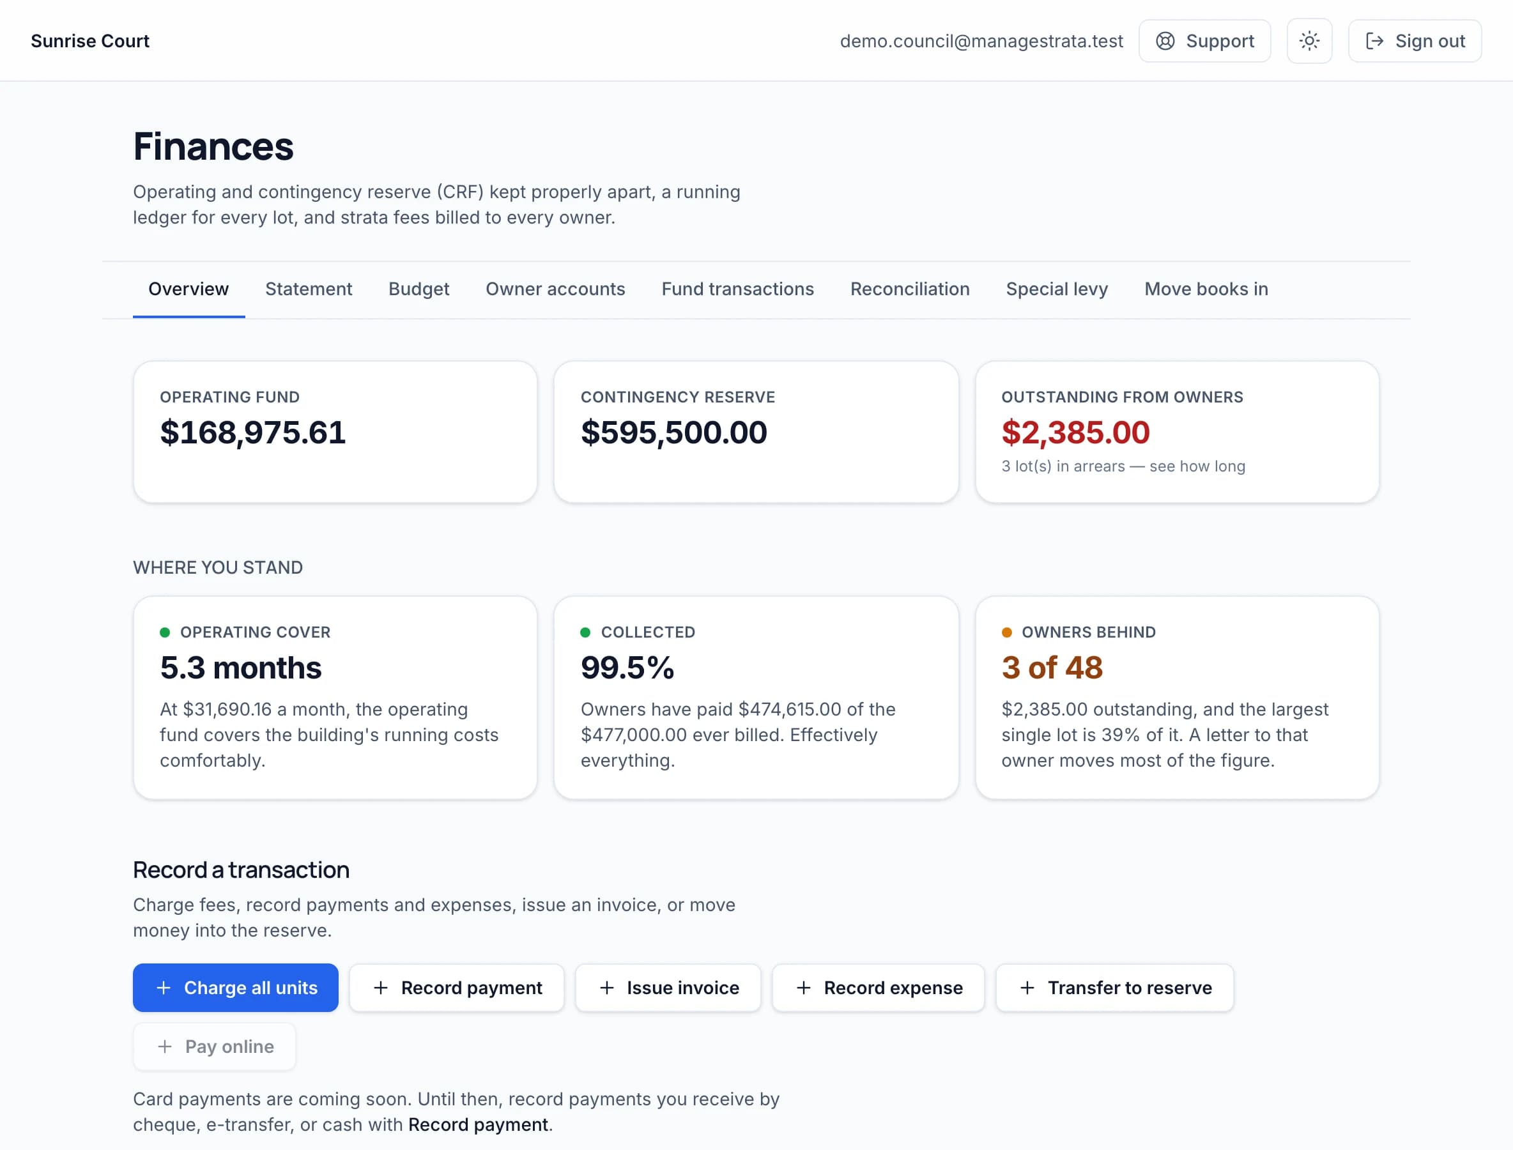1513x1150 pixels.
Task: Click the plus icon on Record expense
Action: 804,988
